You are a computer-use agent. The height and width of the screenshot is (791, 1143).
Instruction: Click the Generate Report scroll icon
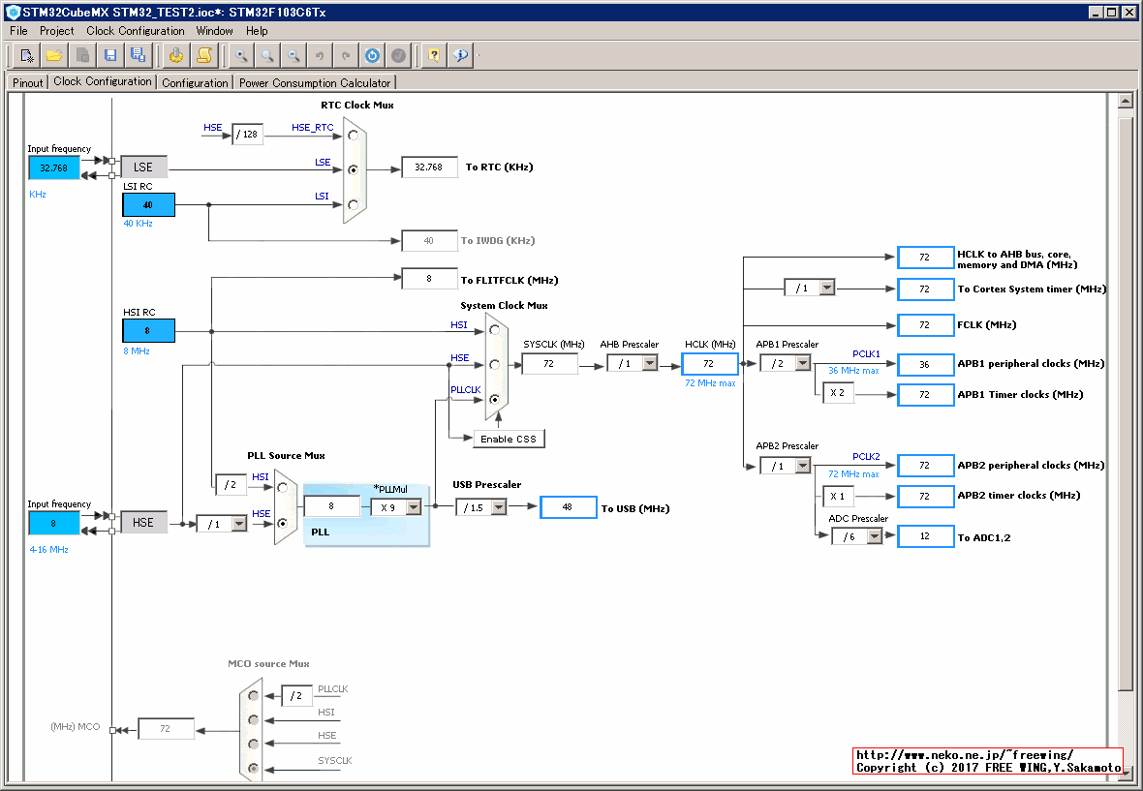[204, 55]
